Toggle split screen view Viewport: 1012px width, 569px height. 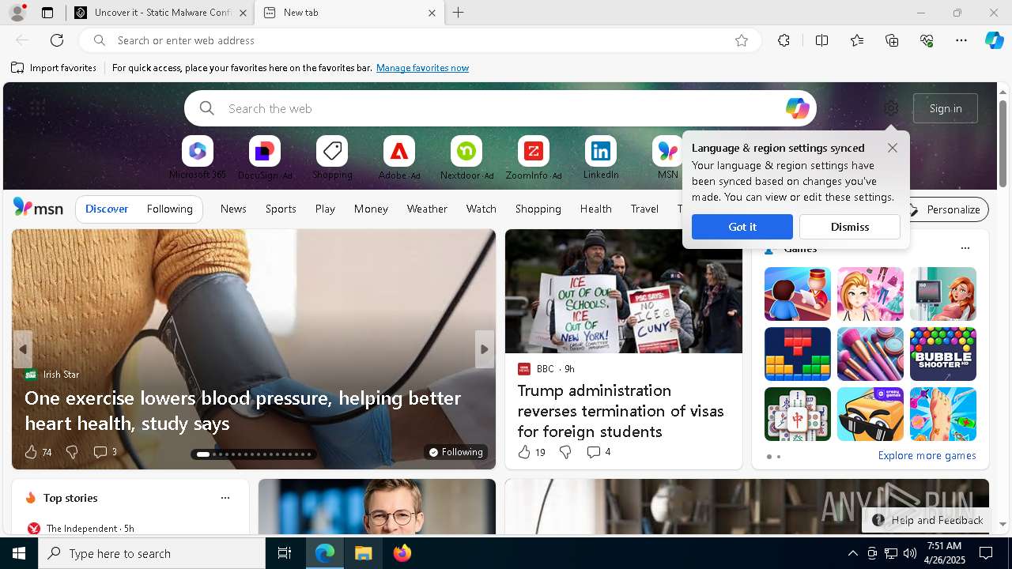(x=821, y=40)
